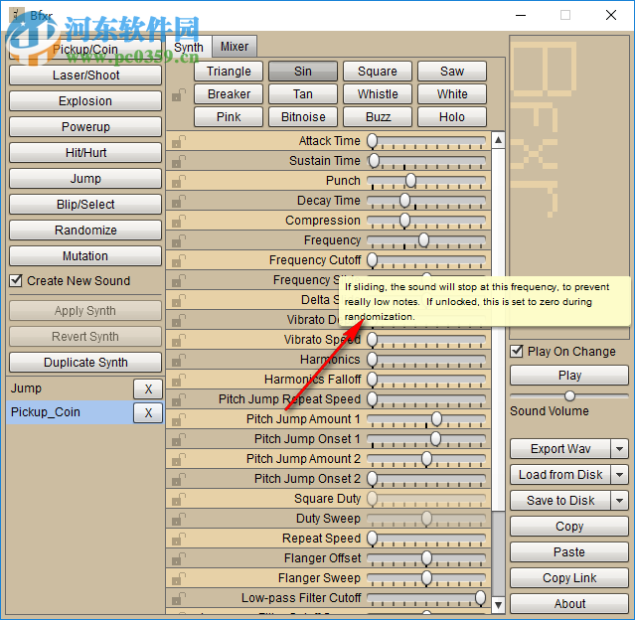This screenshot has height=620, width=635.
Task: Open the Load from Disk dropdown arrow
Action: click(x=619, y=475)
